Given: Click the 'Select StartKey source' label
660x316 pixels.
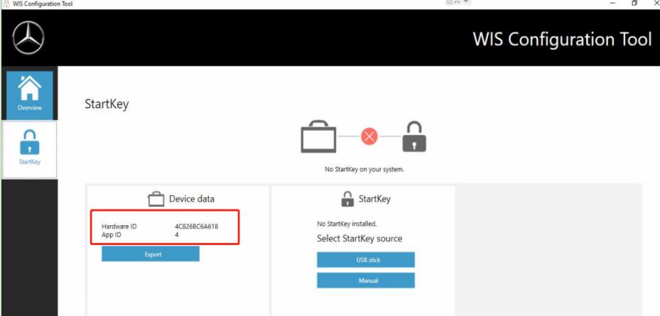Looking at the screenshot, I should [359, 239].
